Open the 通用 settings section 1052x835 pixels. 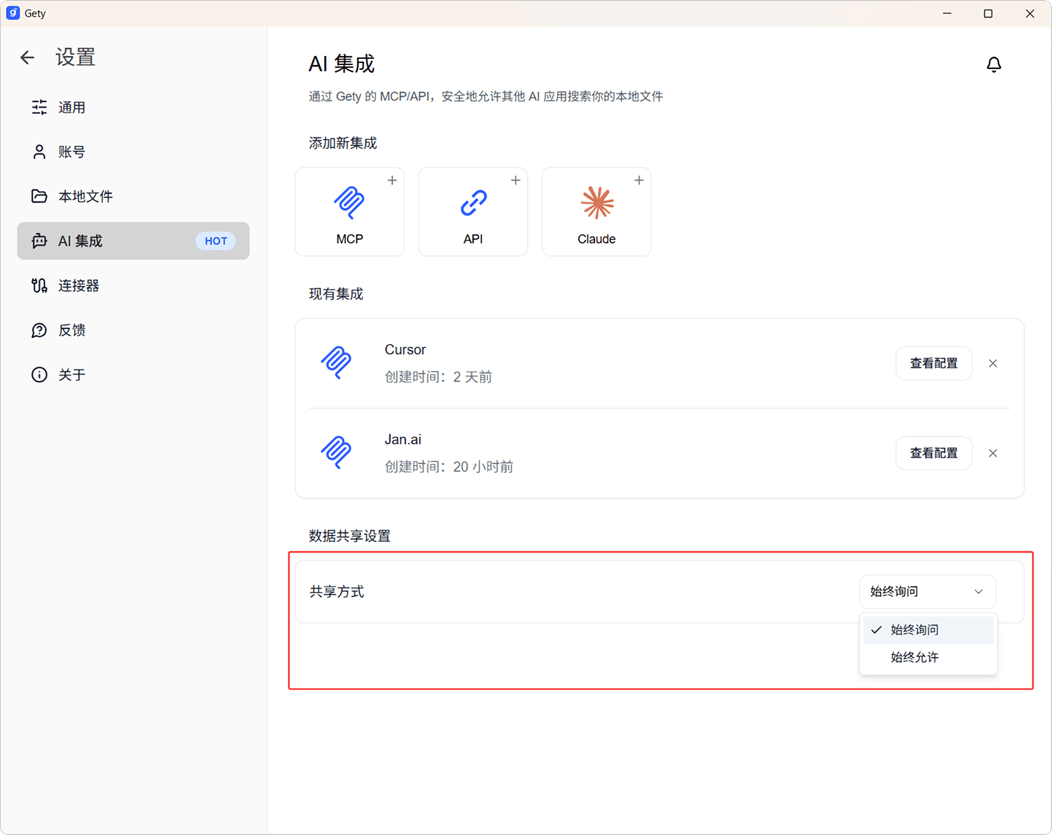(x=71, y=107)
